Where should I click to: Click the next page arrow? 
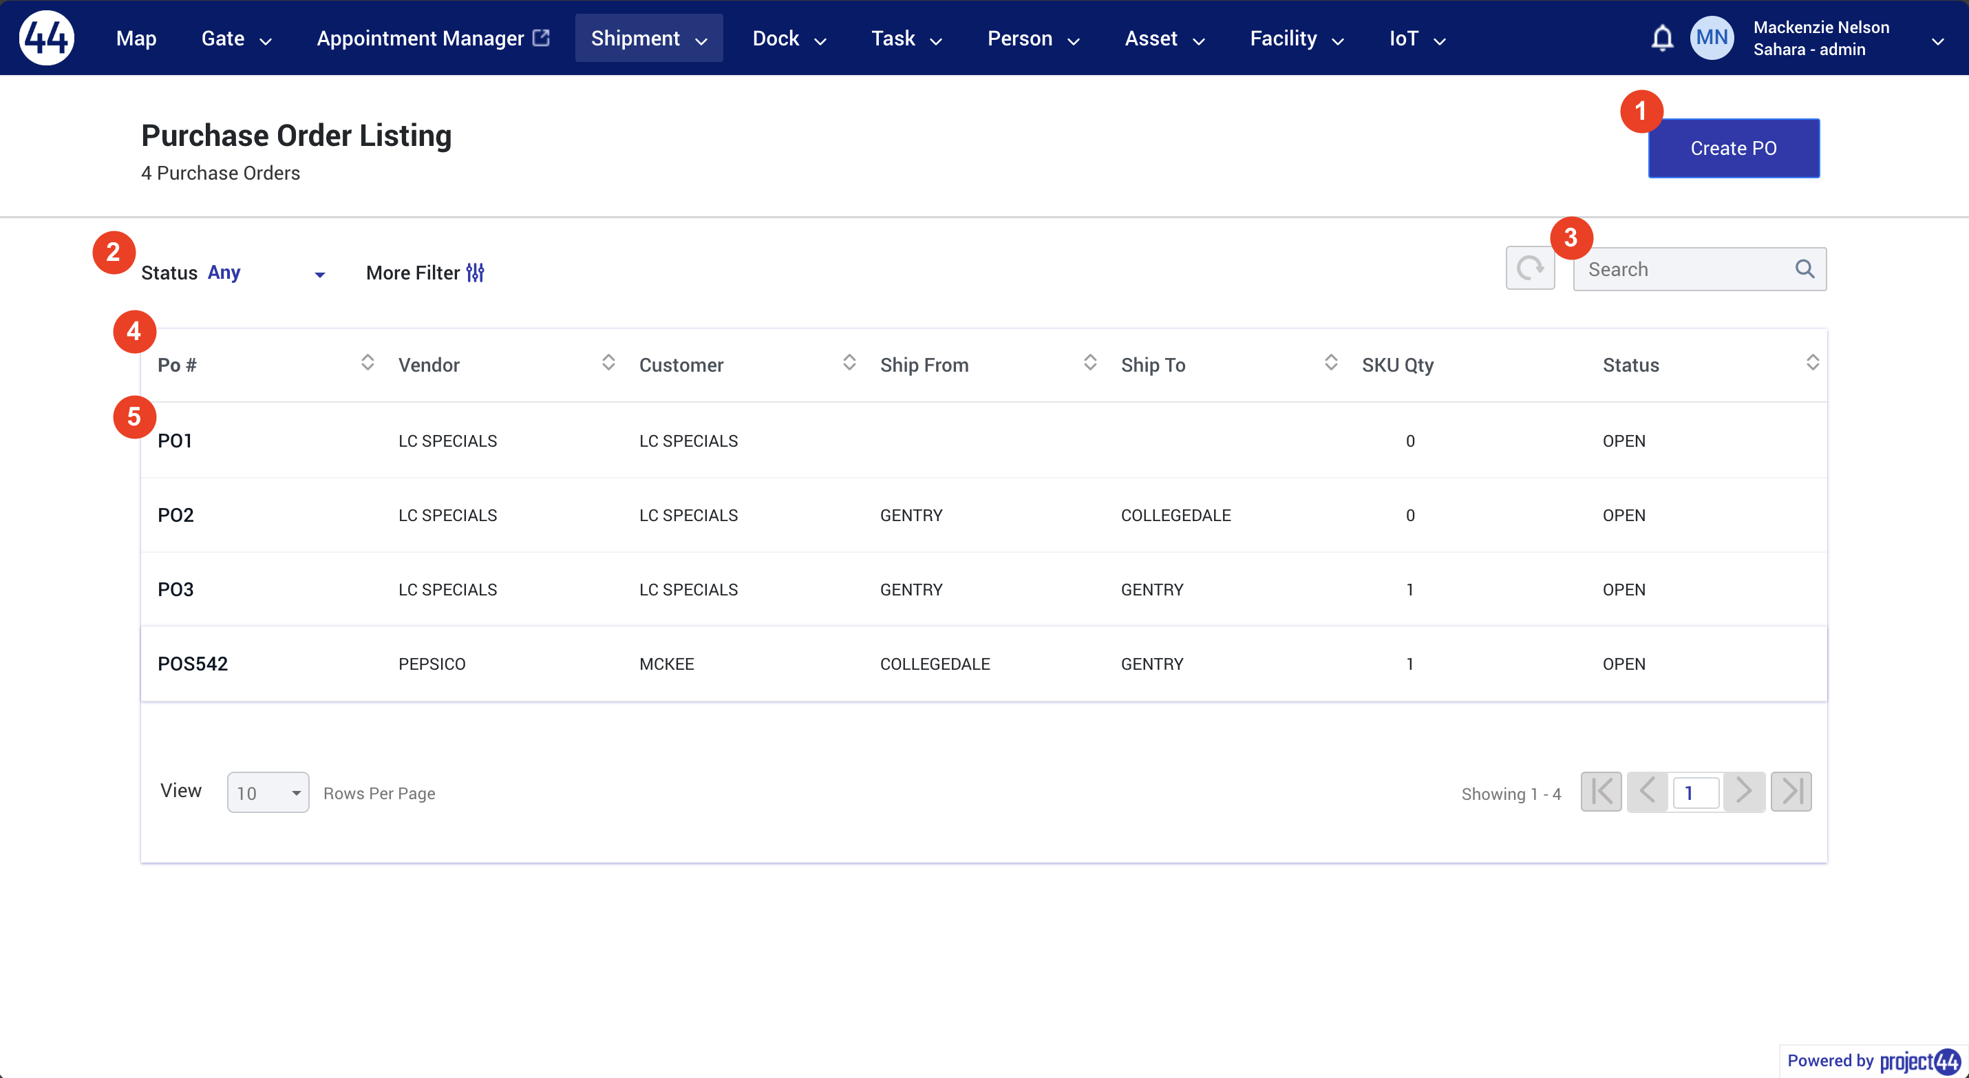click(x=1743, y=792)
